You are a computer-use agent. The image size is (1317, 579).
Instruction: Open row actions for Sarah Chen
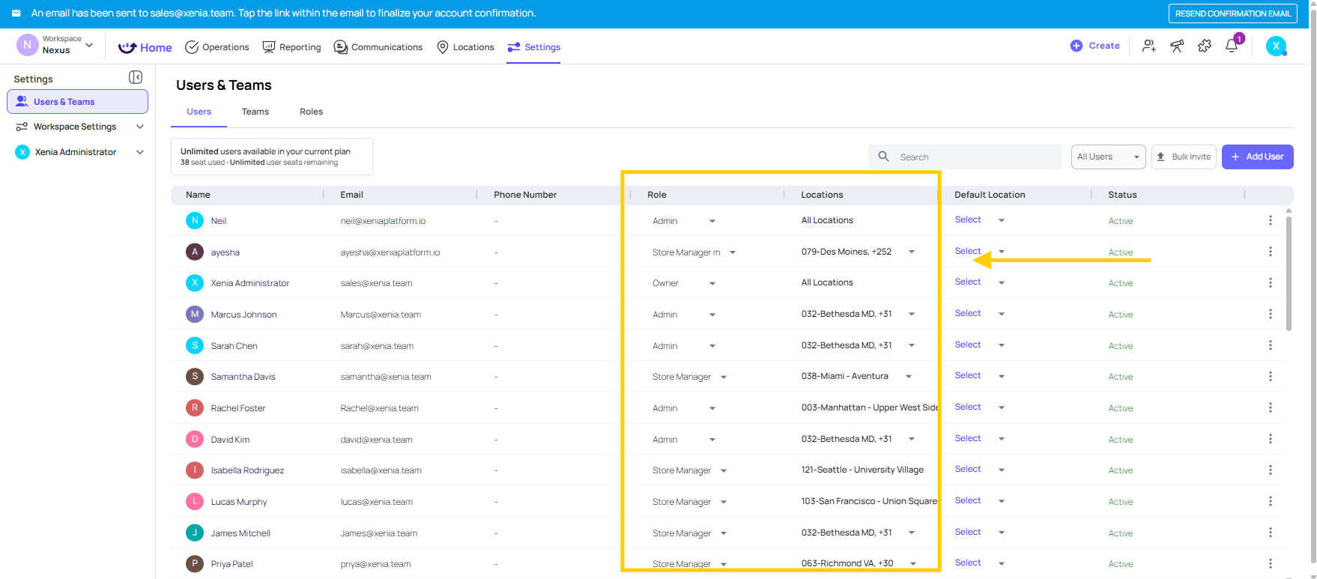(1270, 345)
